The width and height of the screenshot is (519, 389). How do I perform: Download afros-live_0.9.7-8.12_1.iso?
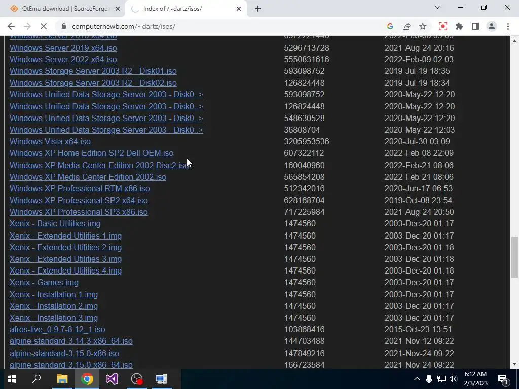57,329
